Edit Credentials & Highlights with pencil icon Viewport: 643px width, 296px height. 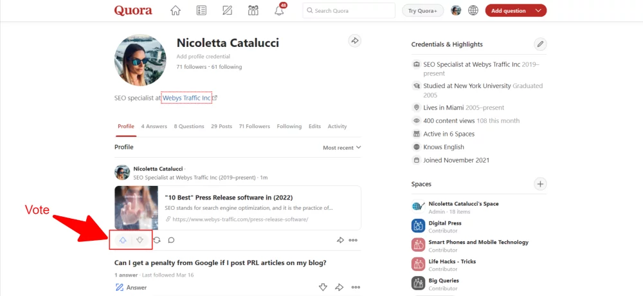coord(540,44)
